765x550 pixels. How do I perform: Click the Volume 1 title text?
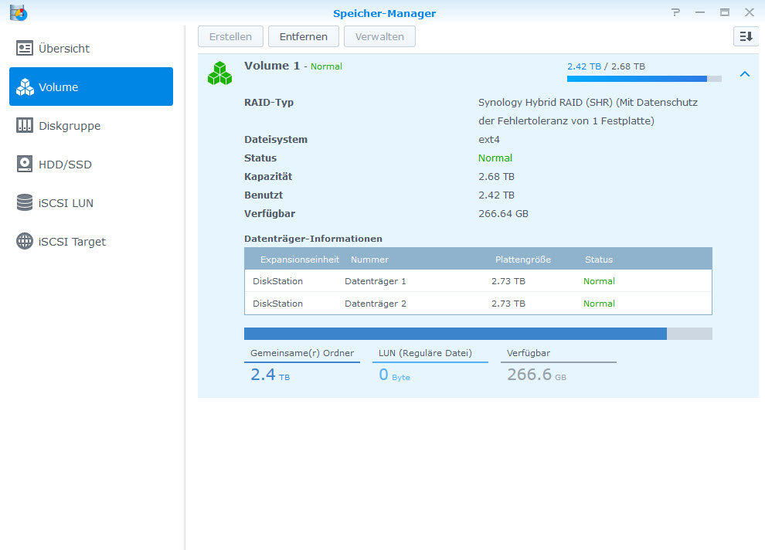pos(272,66)
